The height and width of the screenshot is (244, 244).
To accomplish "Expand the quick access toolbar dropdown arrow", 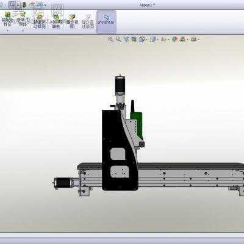I will (45, 5).
